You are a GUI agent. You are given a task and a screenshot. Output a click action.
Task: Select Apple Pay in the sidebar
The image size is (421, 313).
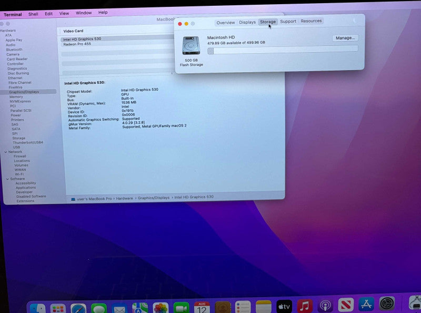14,40
